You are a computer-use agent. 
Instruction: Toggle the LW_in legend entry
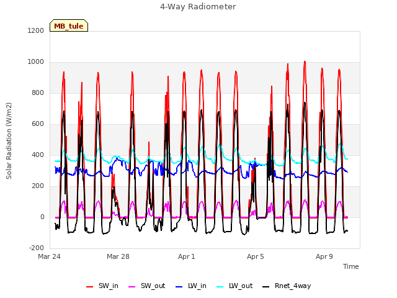pyautogui.click(x=190, y=286)
